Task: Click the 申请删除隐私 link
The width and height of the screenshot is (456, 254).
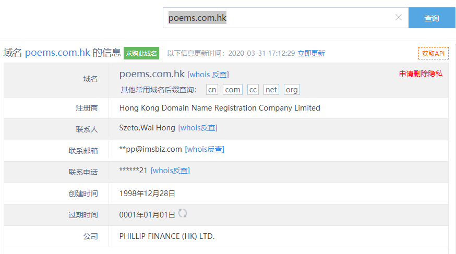Action: (x=421, y=74)
